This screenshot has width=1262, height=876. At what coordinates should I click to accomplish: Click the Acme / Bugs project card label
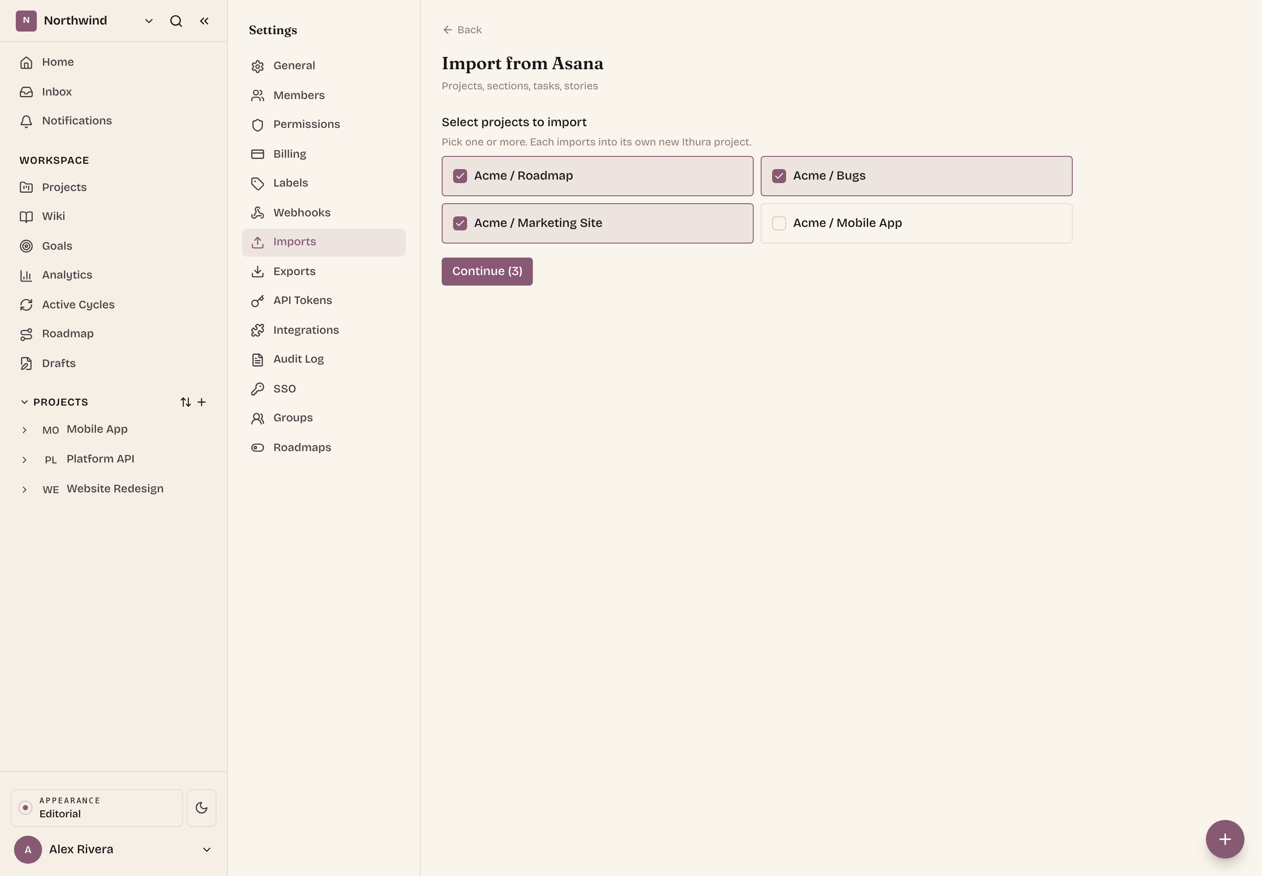[829, 176]
